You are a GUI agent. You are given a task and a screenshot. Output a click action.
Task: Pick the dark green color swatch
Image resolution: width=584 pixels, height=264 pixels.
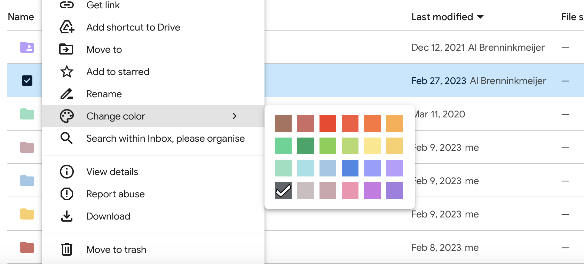click(x=306, y=146)
